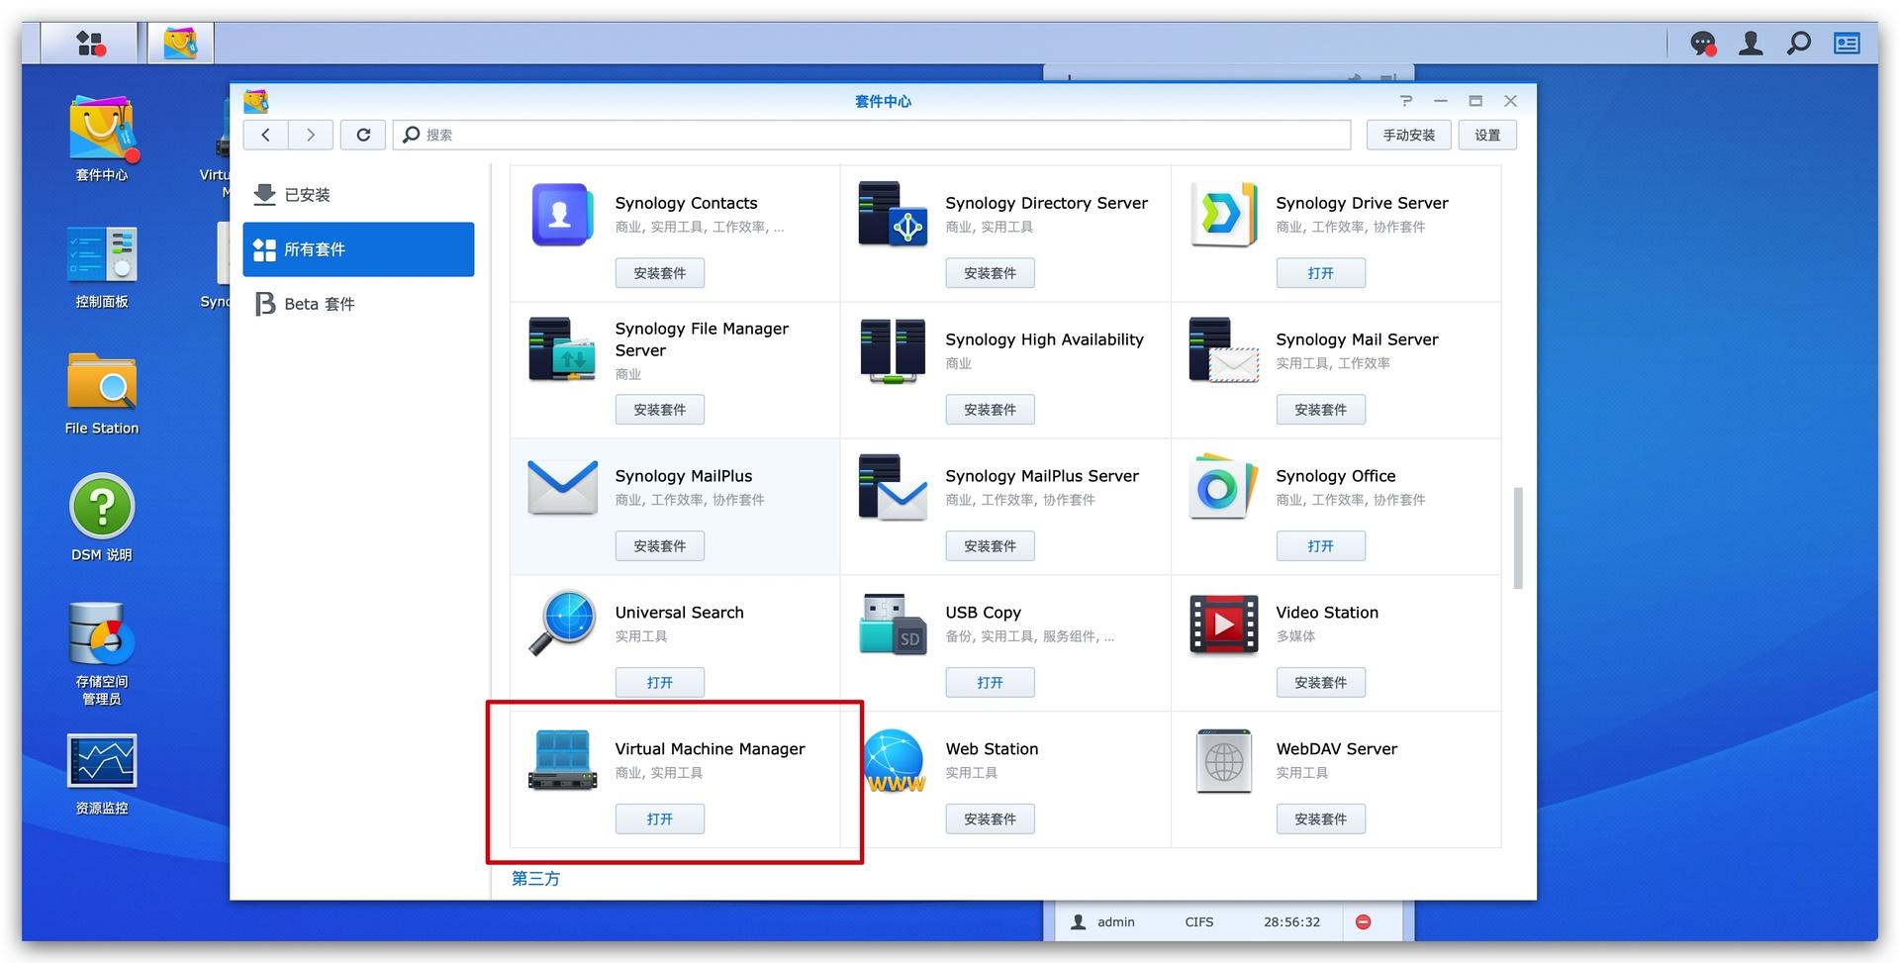Click Synology High Availability icon
Screen dimensions: 1900x963
[x=893, y=350]
